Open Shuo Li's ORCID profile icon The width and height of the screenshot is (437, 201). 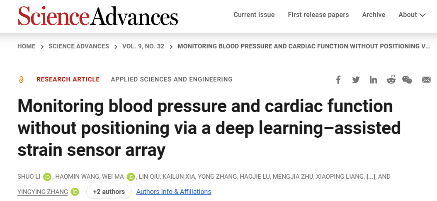46,177
